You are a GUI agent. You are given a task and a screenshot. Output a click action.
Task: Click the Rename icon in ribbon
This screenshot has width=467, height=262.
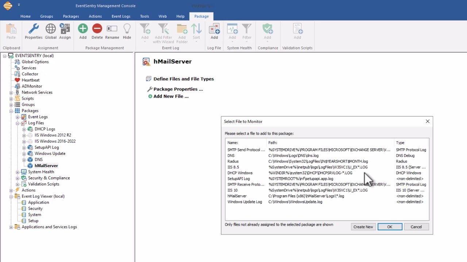pos(112,28)
